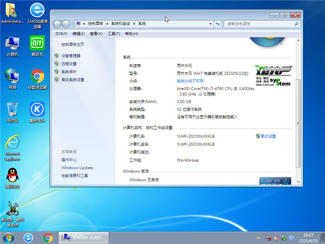This screenshot has width=325, height=244.
Task: Click the 系统和安全 breadcrumb
Action: (x=121, y=24)
